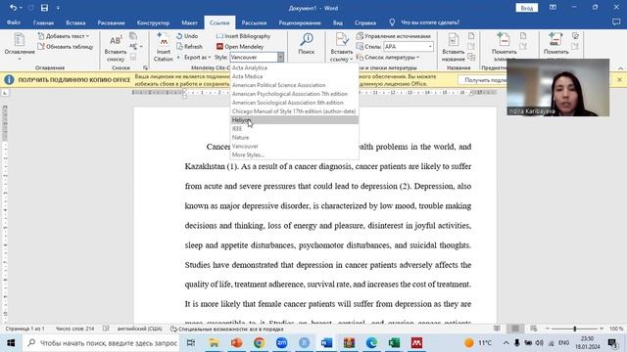
Task: Open Управление источниками
Action: (394, 36)
